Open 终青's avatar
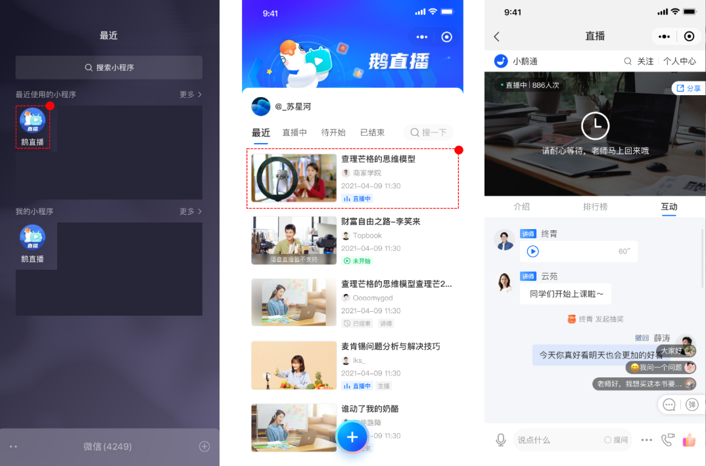Image resolution: width=706 pixels, height=466 pixels. 504,240
